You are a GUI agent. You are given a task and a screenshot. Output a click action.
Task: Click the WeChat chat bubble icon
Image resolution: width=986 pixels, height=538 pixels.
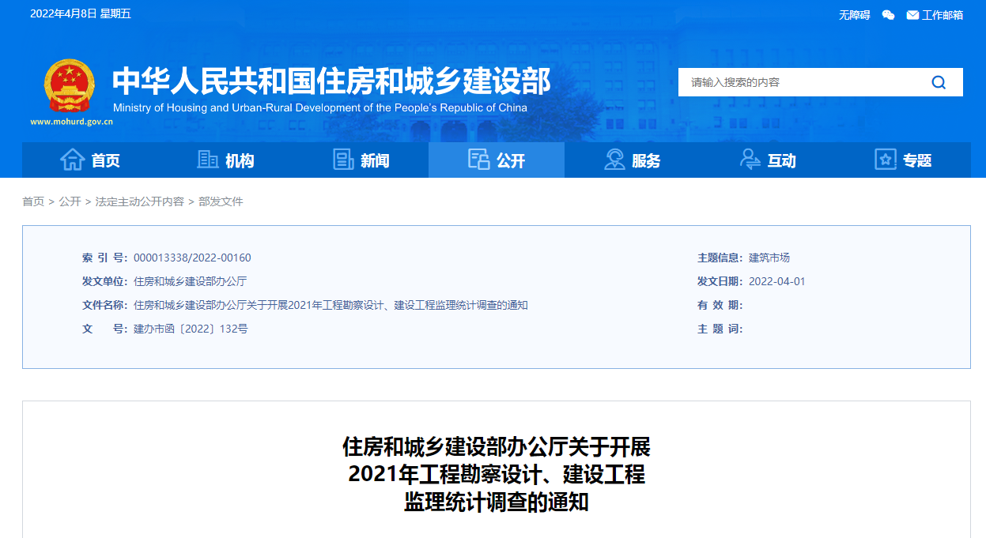click(887, 13)
